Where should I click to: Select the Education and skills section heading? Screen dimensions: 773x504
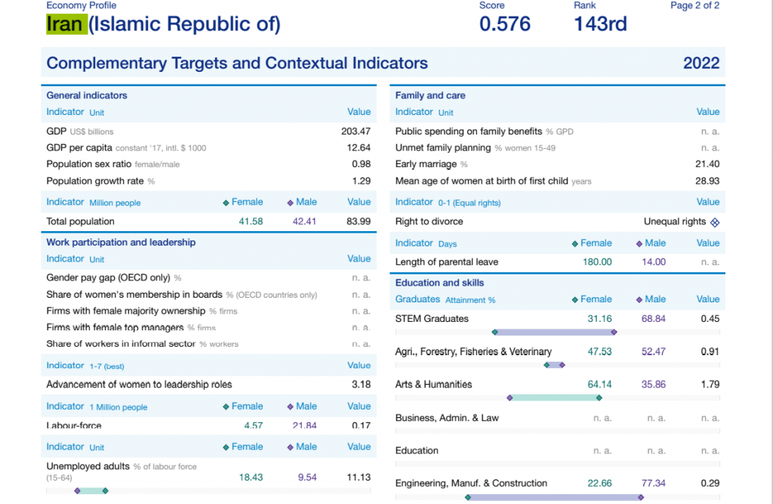pos(439,283)
